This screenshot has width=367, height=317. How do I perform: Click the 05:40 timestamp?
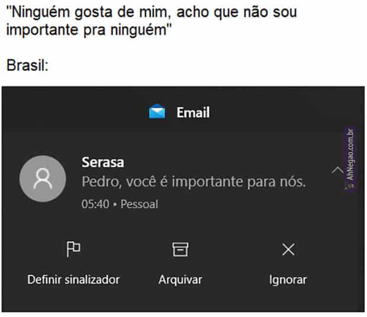[95, 204]
